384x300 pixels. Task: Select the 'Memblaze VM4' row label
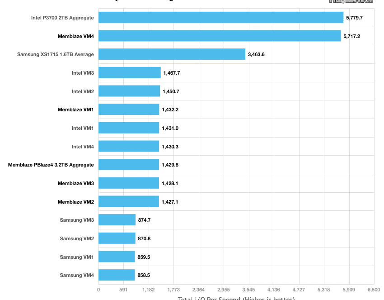click(76, 36)
